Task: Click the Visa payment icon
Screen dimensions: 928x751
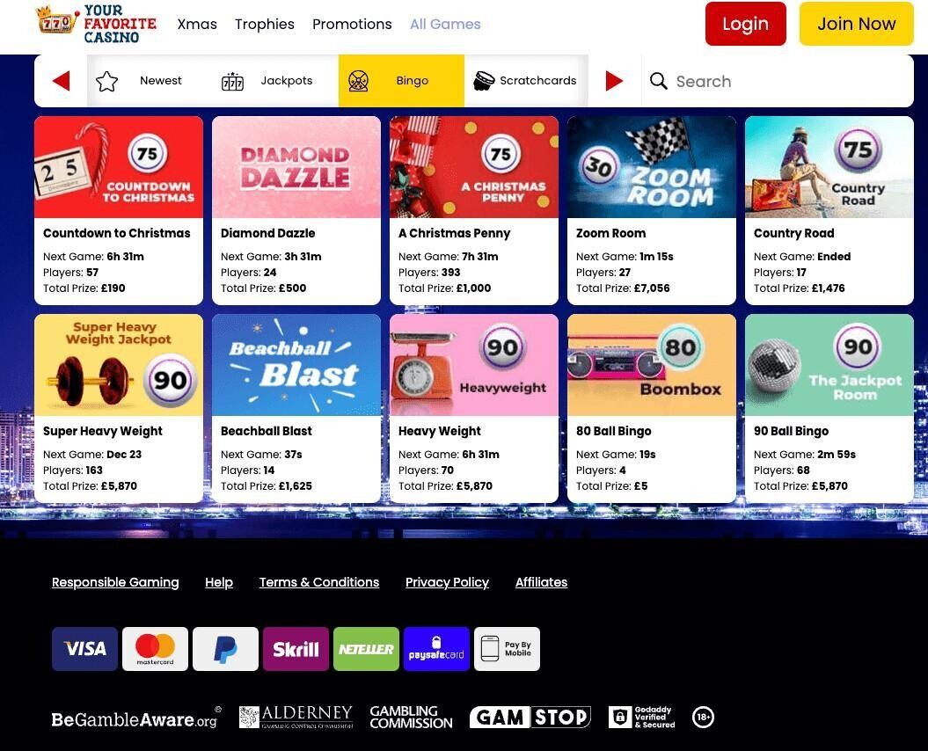Action: pyautogui.click(x=84, y=649)
